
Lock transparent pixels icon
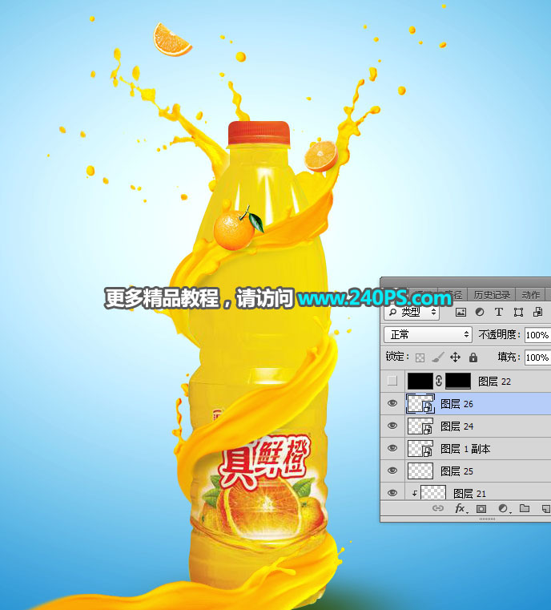420,358
